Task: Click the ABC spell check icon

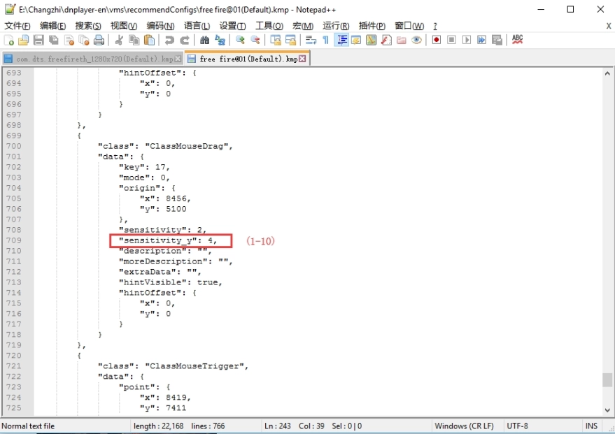Action: pos(517,40)
